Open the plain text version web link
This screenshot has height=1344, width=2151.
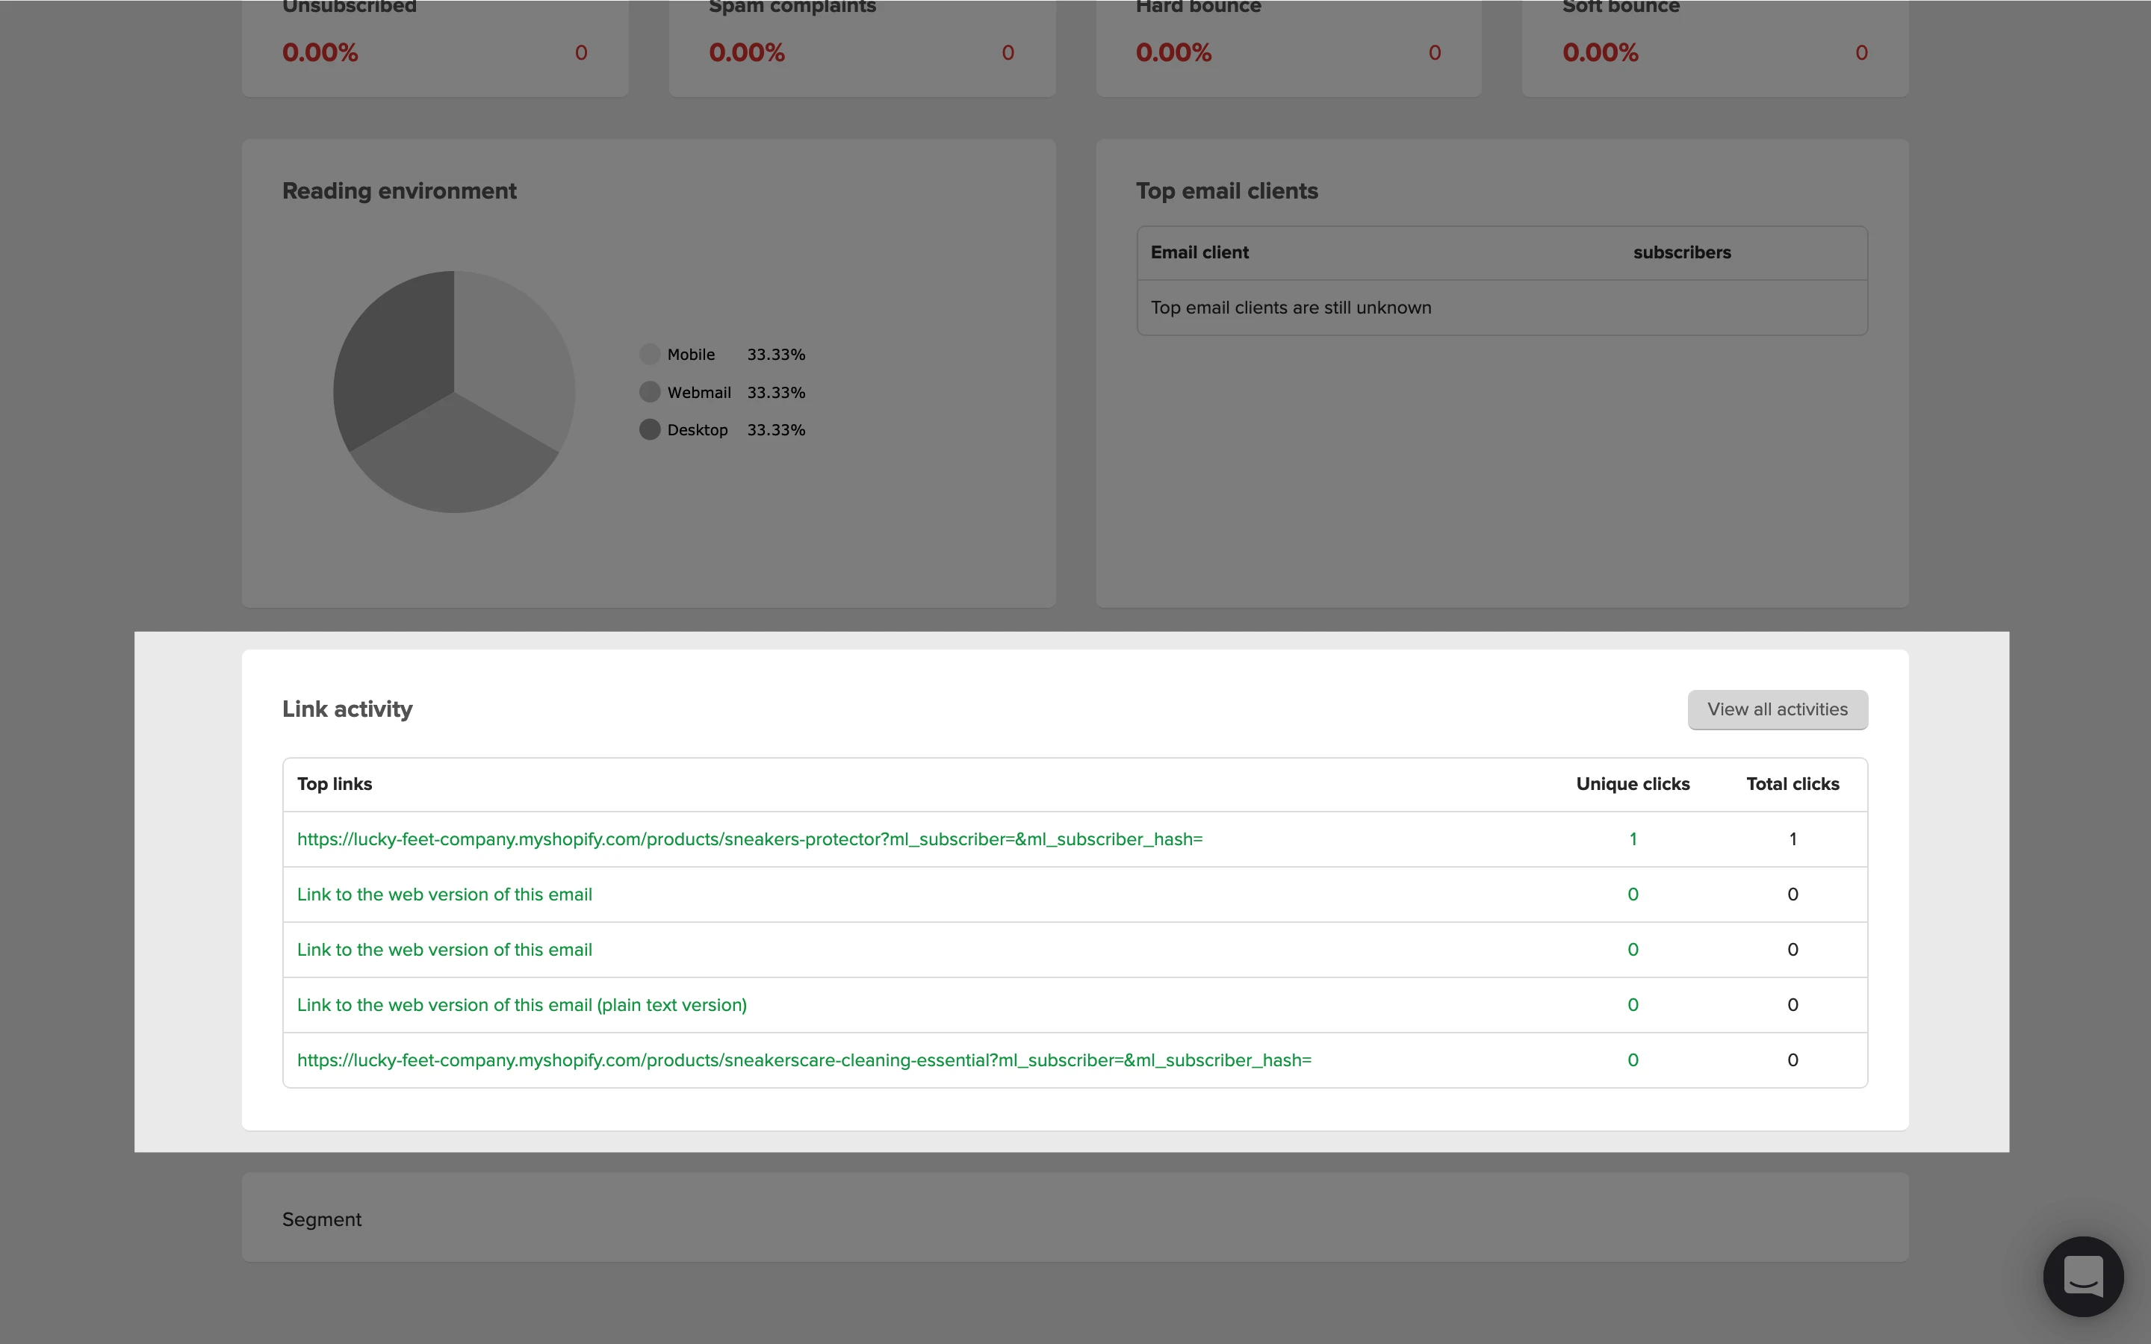click(522, 1004)
